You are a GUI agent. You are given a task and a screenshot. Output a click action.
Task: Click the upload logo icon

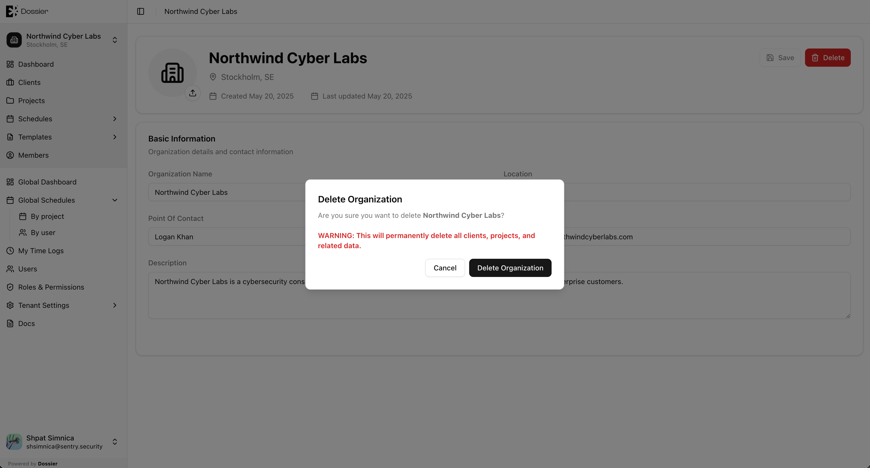tap(192, 93)
